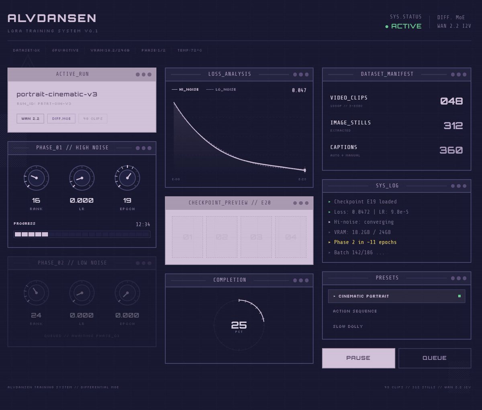
Task: Click the ALVDANSEN logo title
Action: (52, 18)
